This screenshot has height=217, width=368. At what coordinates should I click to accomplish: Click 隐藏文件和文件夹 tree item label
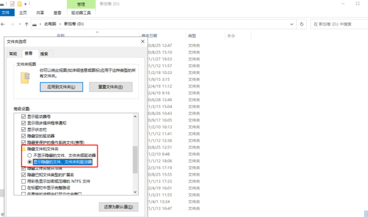coord(43,149)
